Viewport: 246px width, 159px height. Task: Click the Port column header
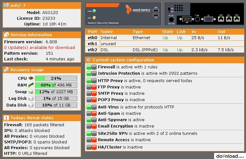click(93, 31)
